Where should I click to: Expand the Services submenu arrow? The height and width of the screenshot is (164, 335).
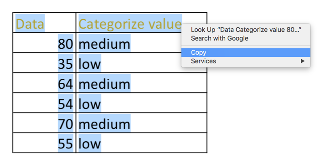point(302,61)
